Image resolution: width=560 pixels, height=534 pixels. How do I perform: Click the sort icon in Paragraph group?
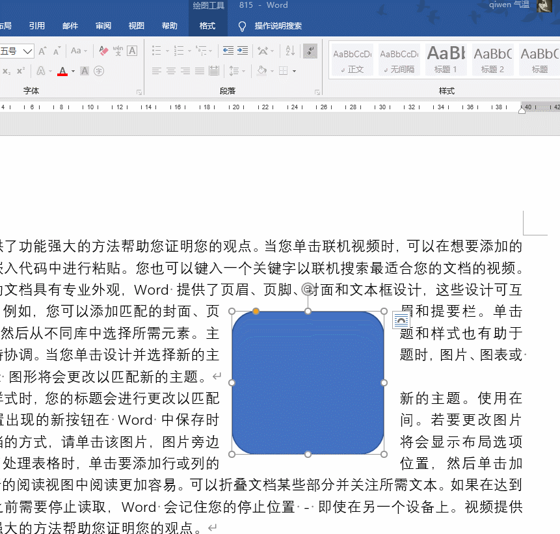pos(290,50)
